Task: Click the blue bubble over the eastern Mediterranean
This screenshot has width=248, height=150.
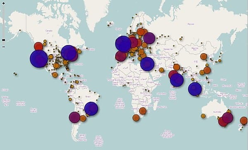Action: click(147, 64)
